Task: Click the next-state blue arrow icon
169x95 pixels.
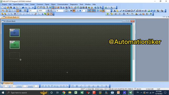Action: click(80, 11)
